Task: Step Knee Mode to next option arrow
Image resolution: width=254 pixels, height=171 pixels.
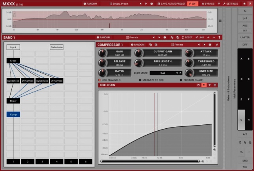Action: tap(180, 73)
